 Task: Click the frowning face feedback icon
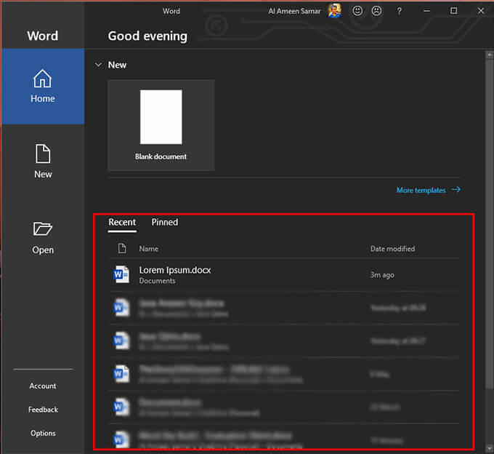[x=376, y=11]
